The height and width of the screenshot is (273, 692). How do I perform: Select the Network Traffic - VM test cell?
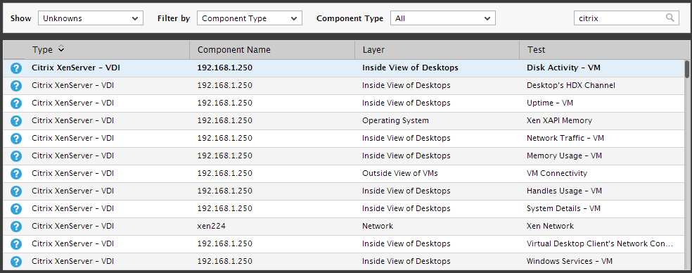(x=565, y=139)
